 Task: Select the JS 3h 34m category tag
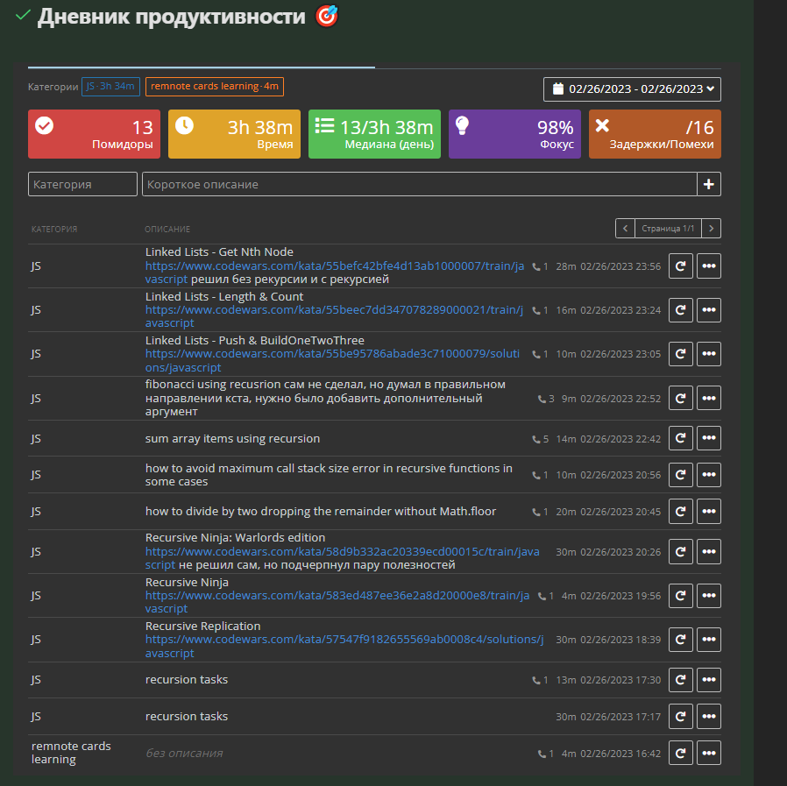tap(110, 86)
